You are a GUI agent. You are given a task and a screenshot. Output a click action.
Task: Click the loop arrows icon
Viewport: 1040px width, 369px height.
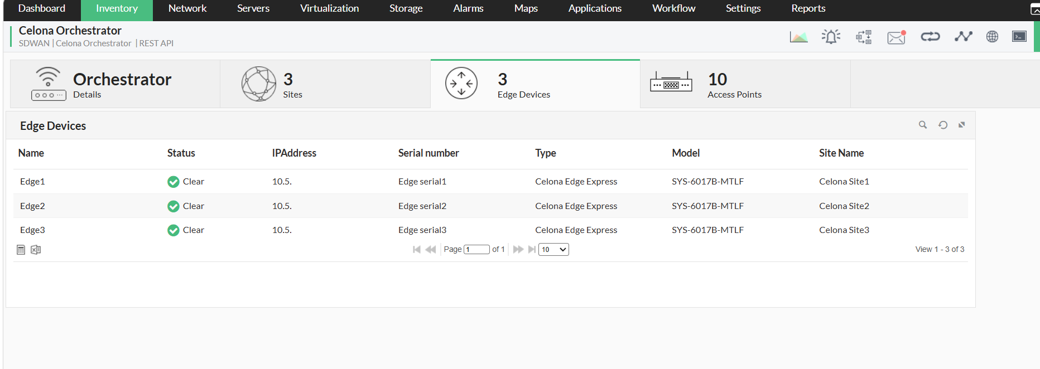[x=930, y=37]
